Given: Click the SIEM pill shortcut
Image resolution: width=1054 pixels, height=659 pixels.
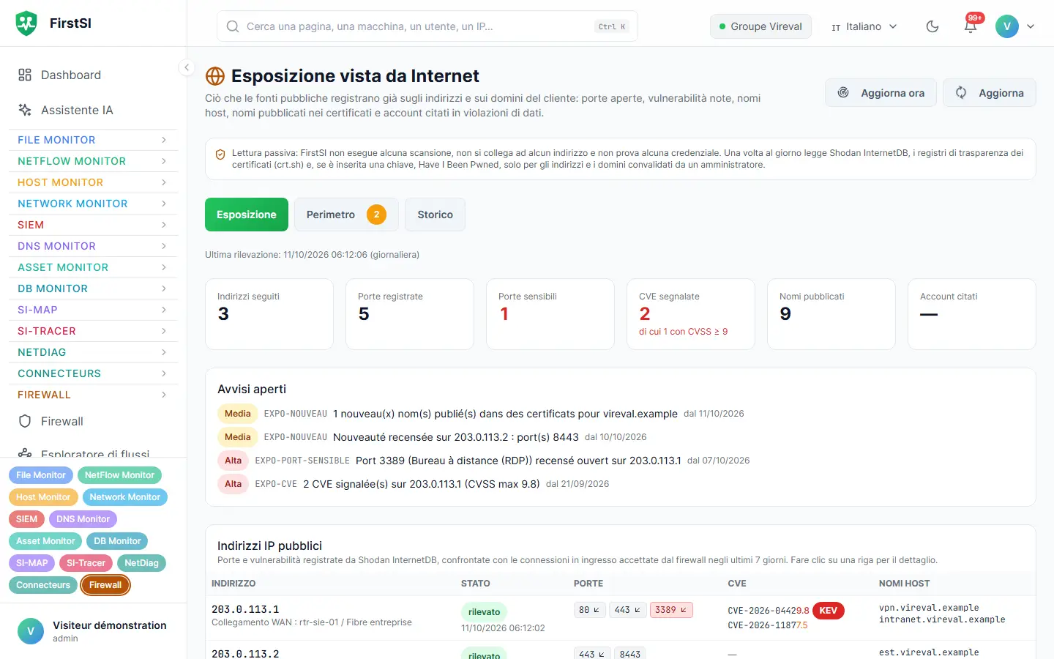Looking at the screenshot, I should point(26,519).
